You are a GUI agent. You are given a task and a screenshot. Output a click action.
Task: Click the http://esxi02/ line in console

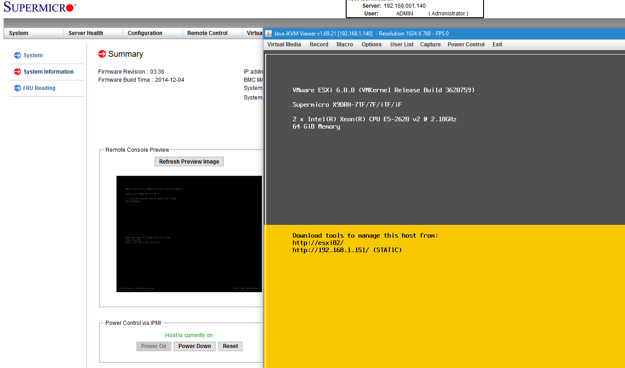coord(318,243)
